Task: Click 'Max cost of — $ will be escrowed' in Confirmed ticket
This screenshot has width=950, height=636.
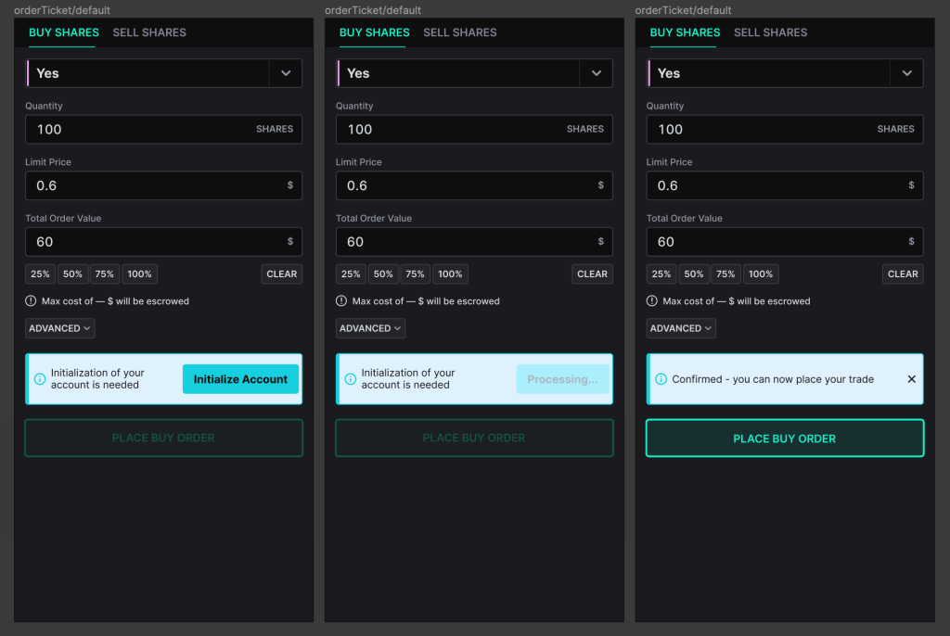Action: pyautogui.click(x=736, y=301)
